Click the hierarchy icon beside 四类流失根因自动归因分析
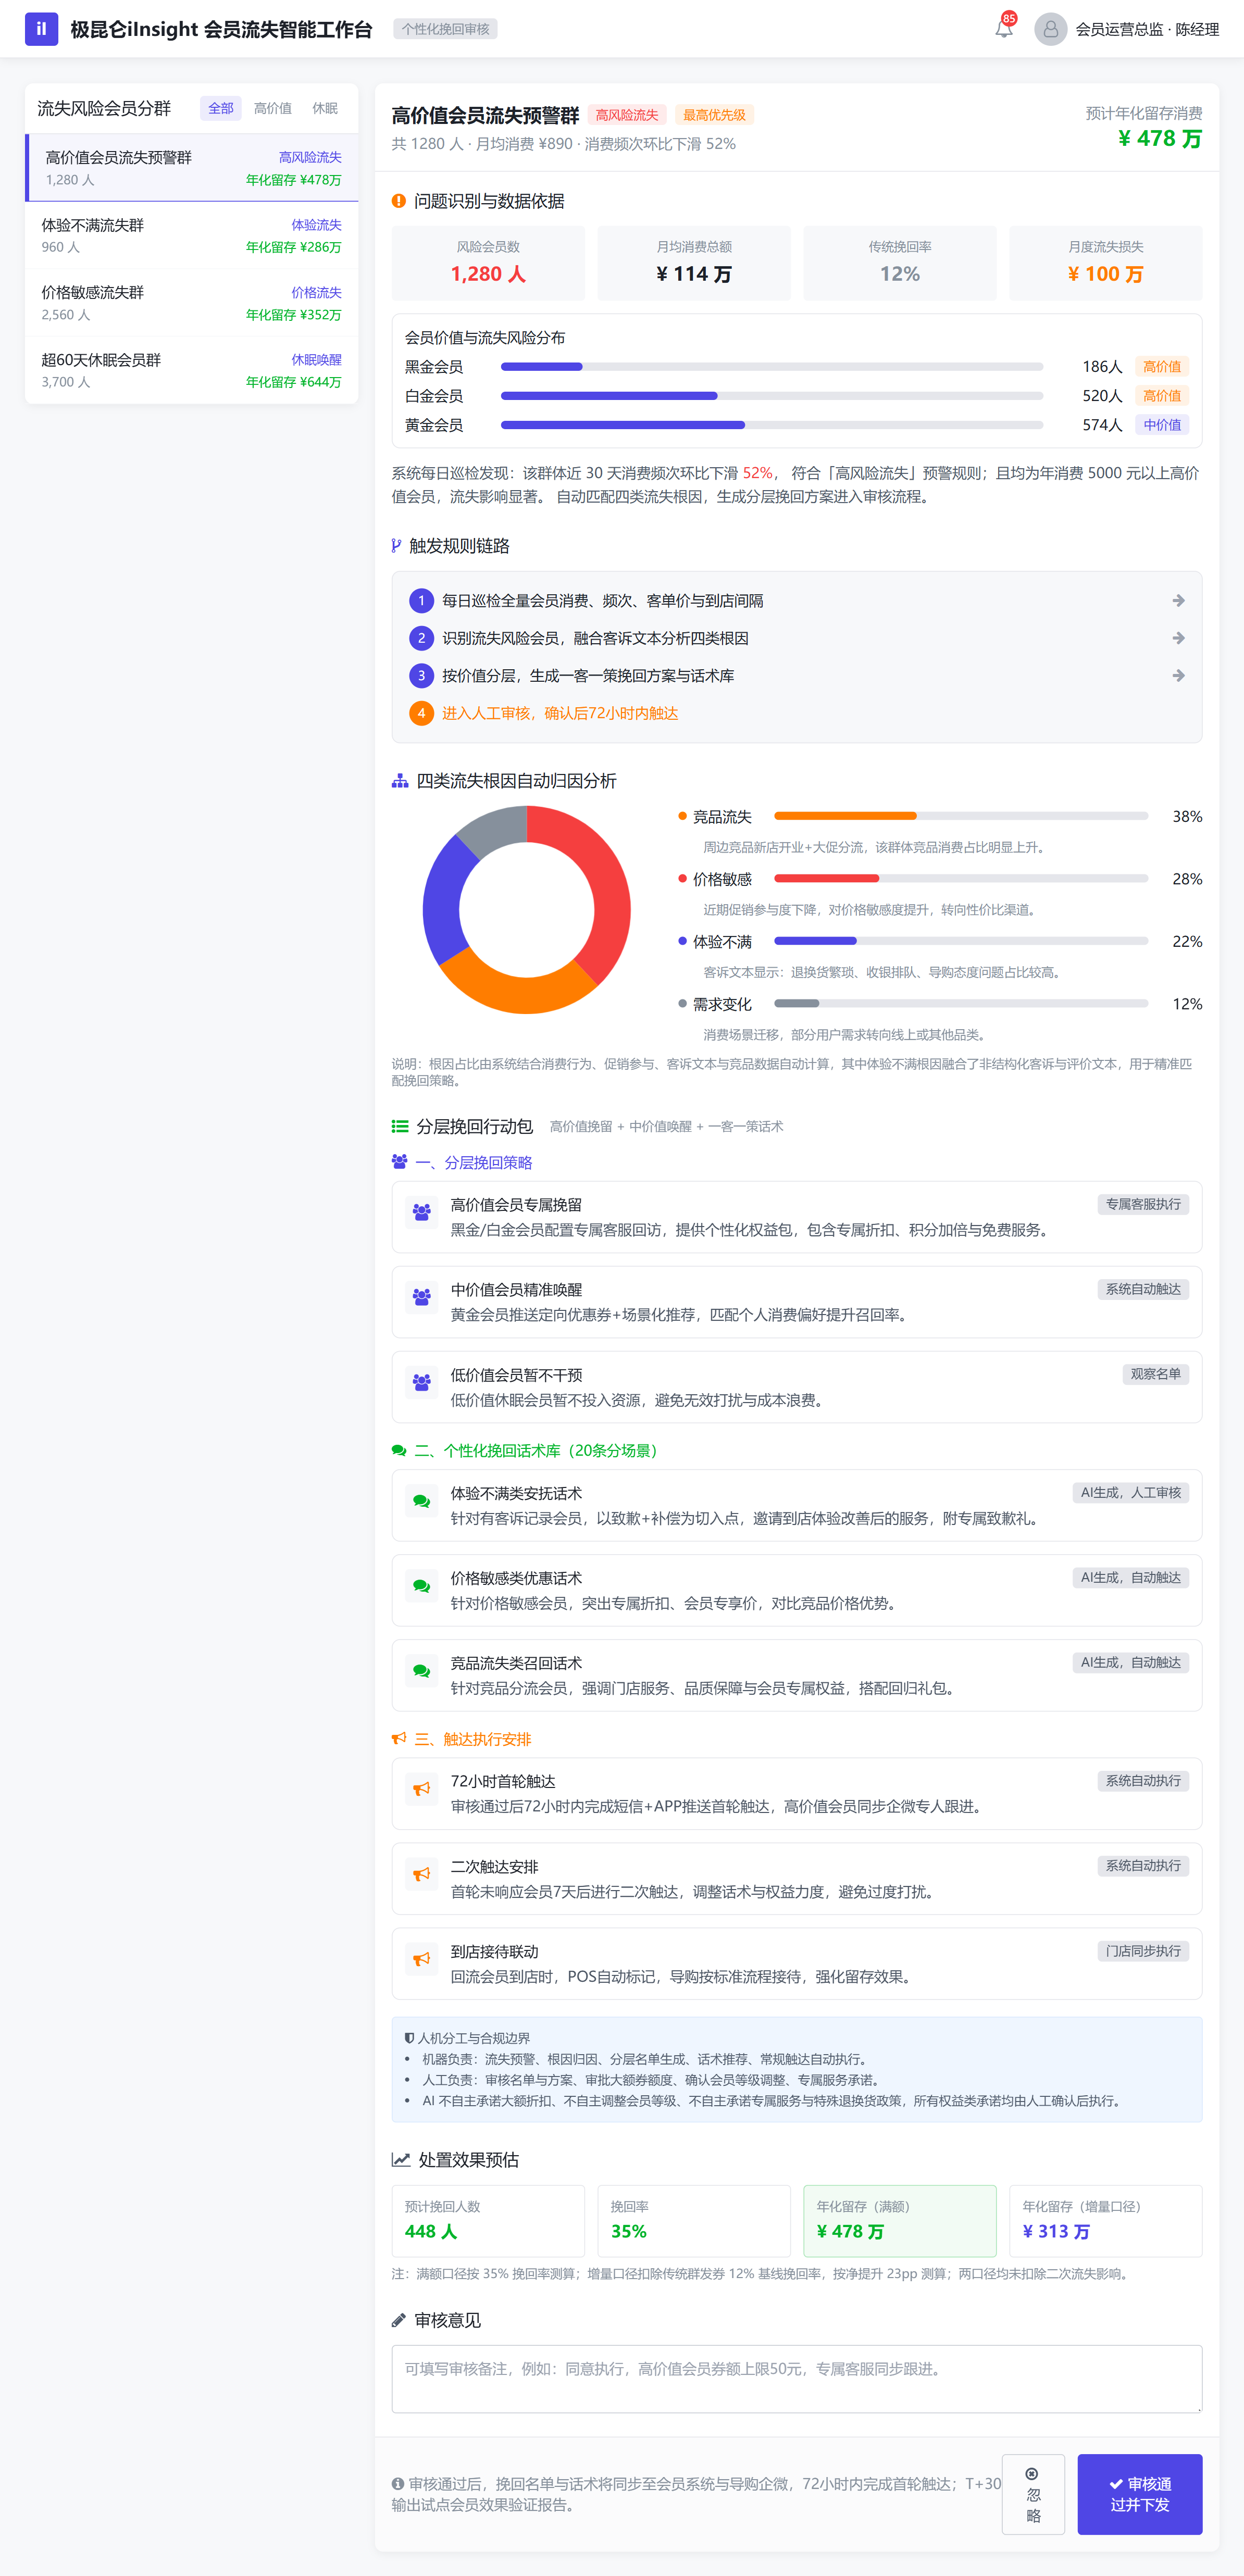The width and height of the screenshot is (1244, 2576). pos(400,781)
